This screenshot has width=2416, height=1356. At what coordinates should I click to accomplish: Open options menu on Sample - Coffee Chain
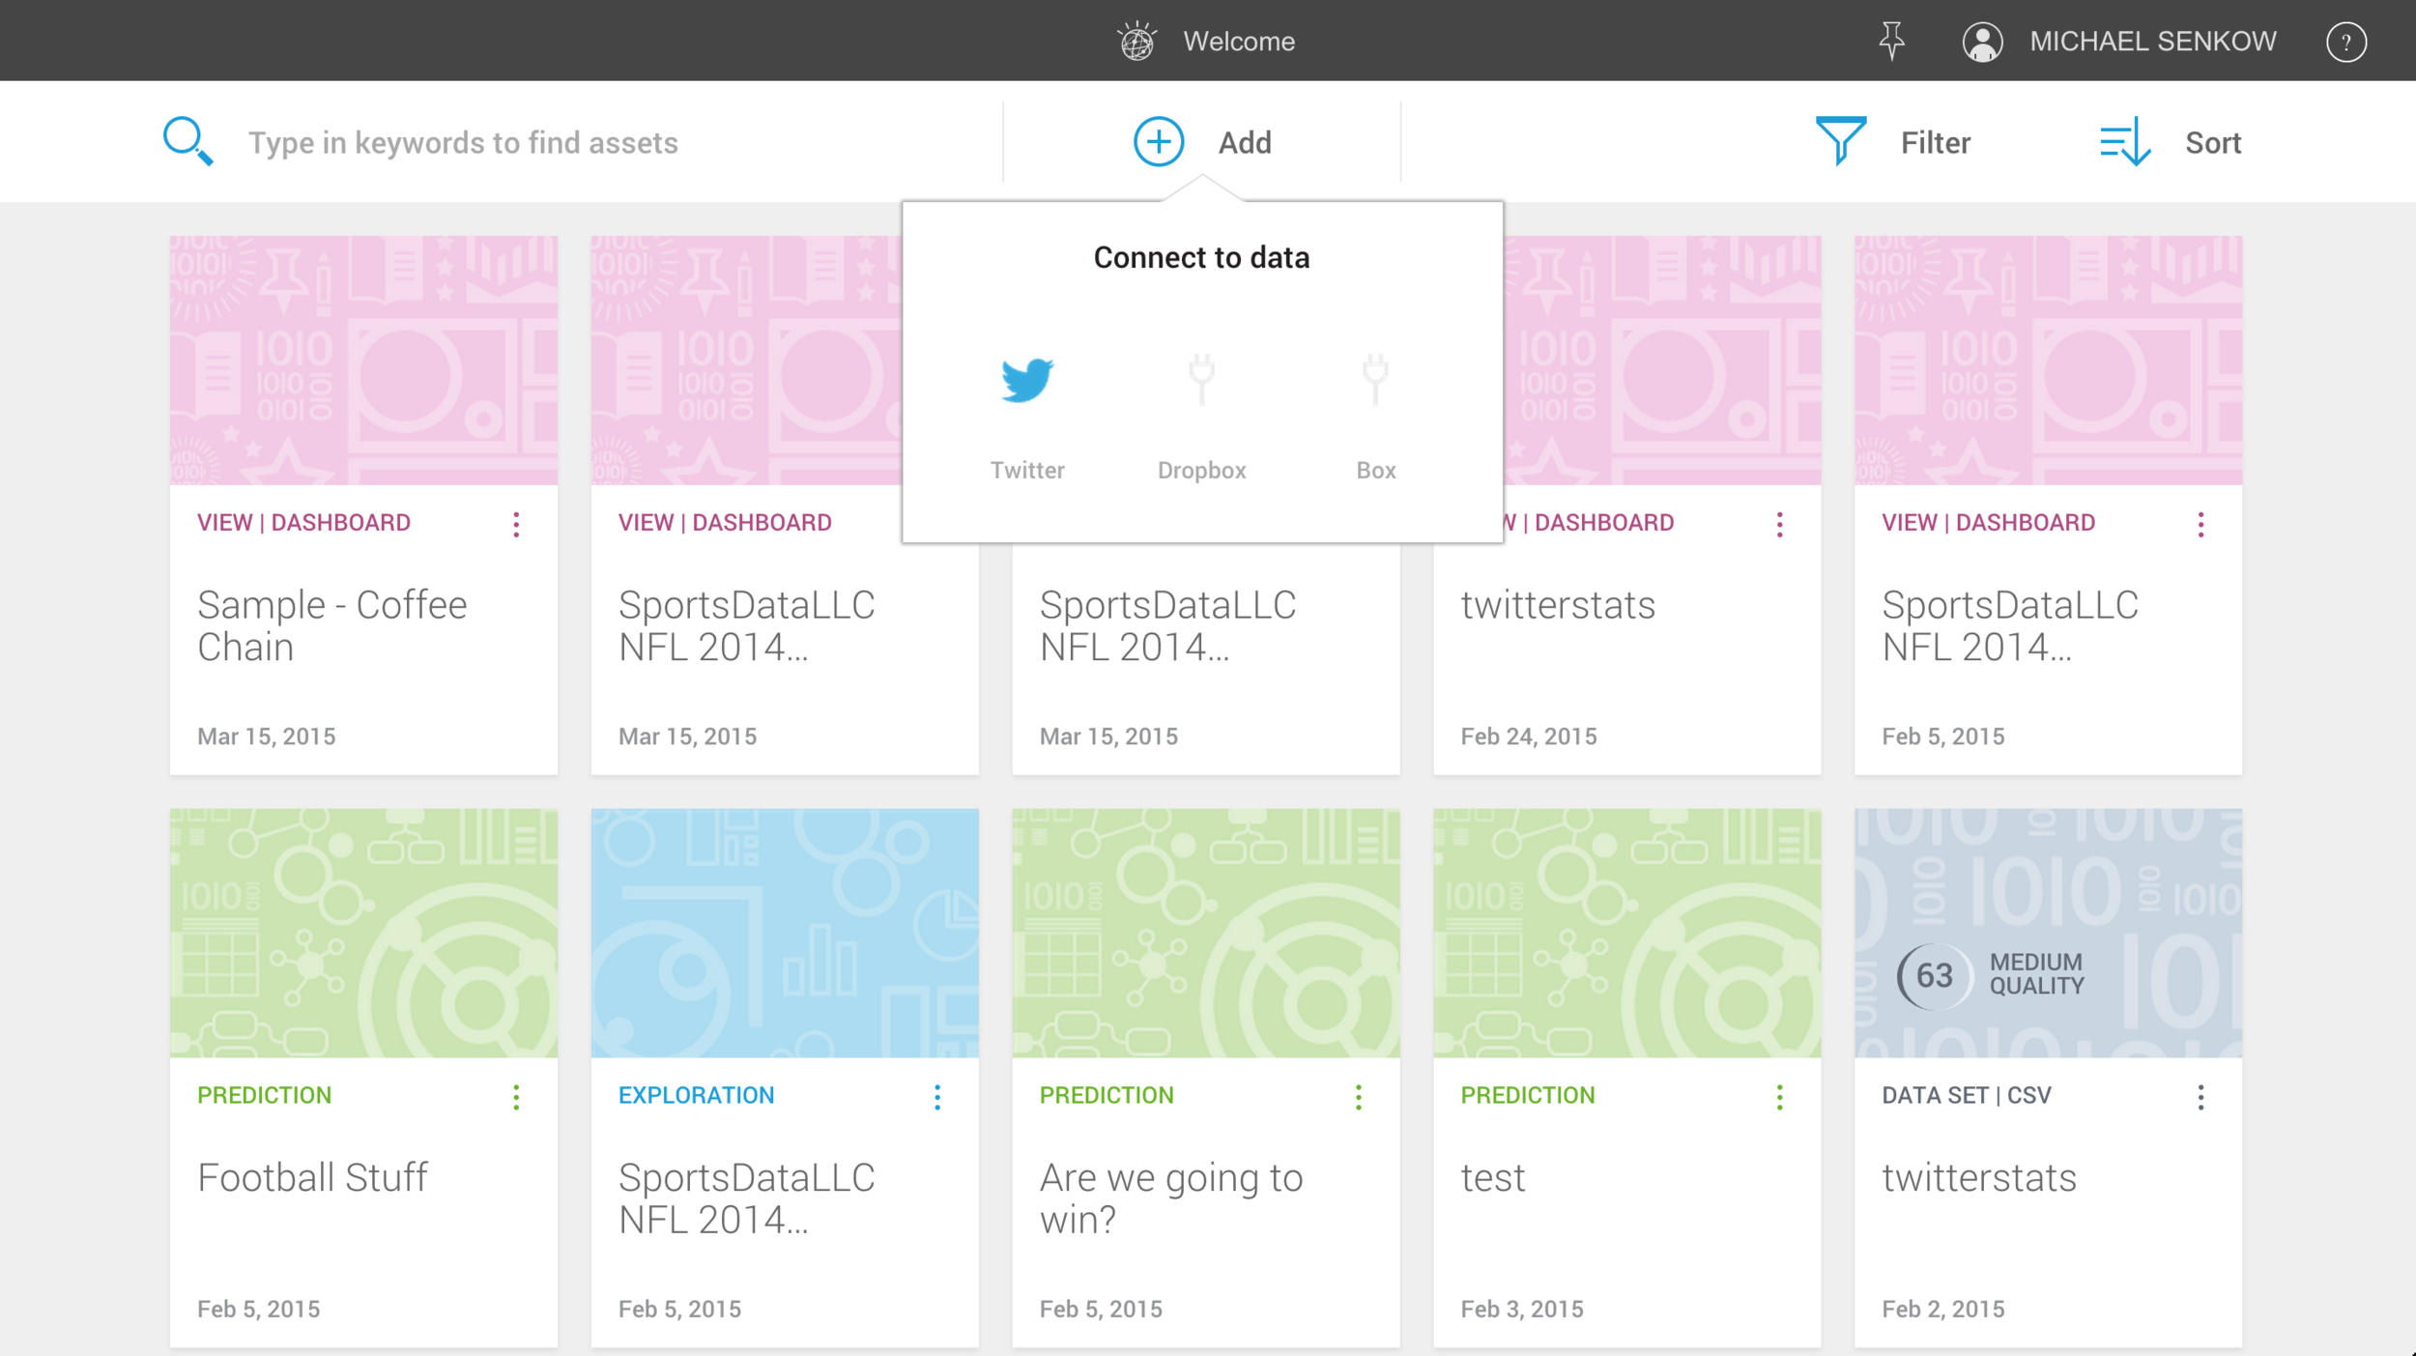tap(516, 523)
